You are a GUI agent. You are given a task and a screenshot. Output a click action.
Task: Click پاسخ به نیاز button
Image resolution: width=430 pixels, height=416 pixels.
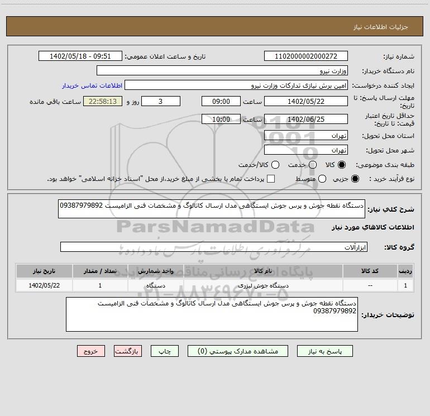tap(324, 351)
